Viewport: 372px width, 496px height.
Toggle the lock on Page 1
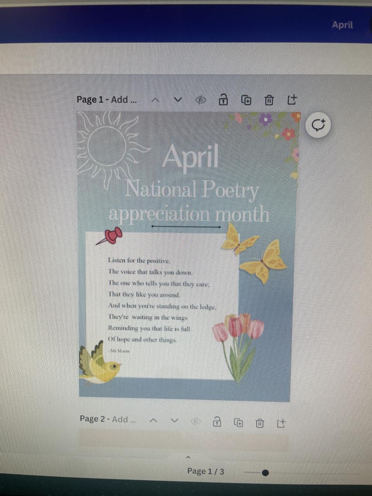(223, 100)
